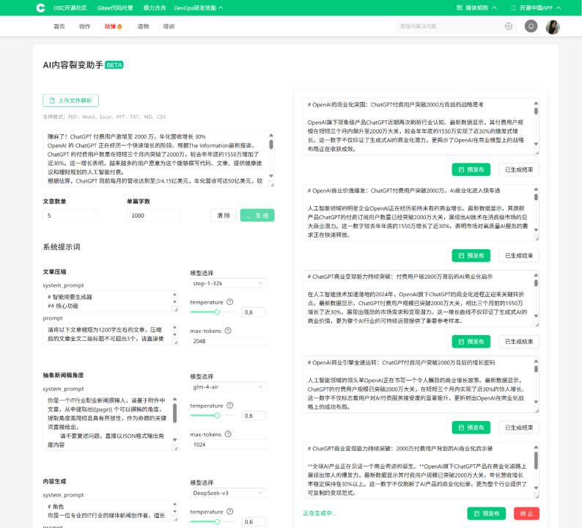Go to OSC开源社区
The width and height of the screenshot is (582, 528).
point(70,8)
